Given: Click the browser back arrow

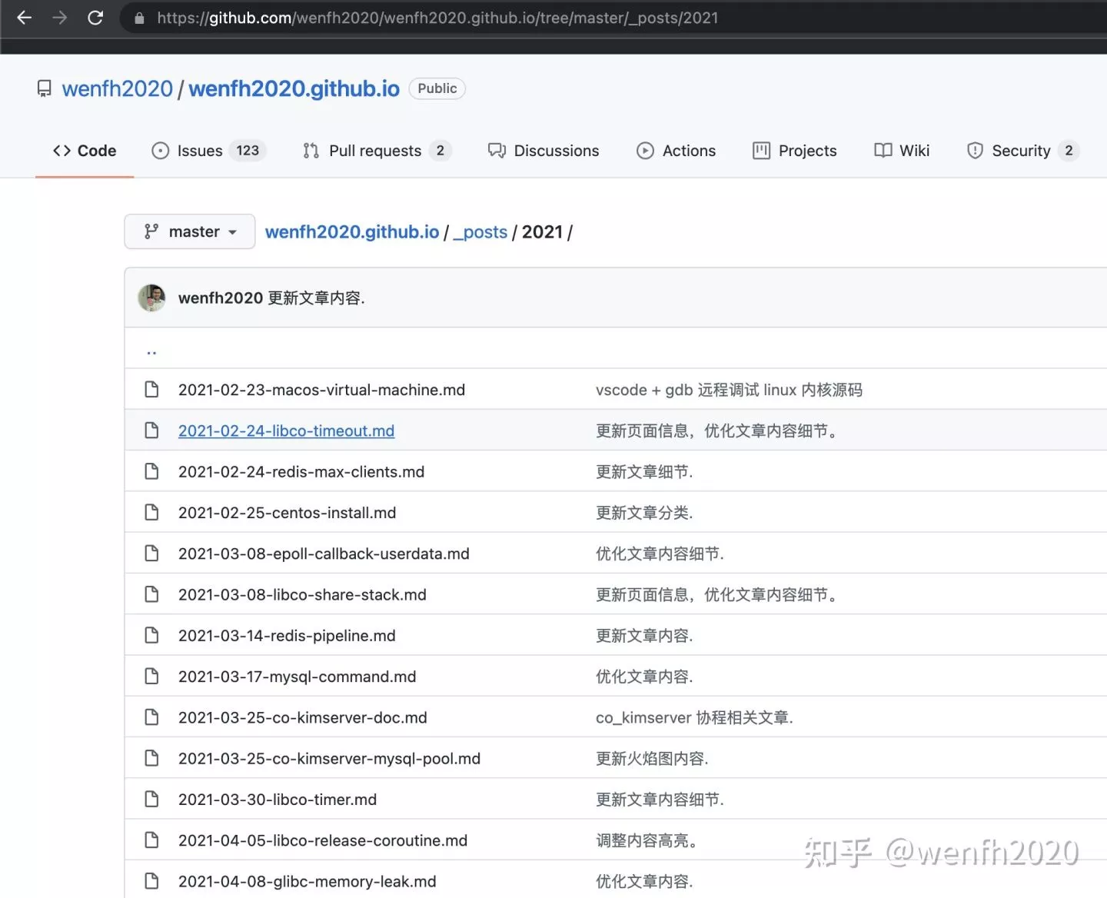Looking at the screenshot, I should tap(25, 18).
